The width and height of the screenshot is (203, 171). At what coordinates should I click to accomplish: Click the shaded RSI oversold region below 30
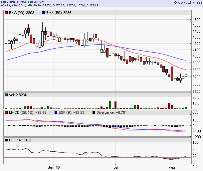click(171, 159)
